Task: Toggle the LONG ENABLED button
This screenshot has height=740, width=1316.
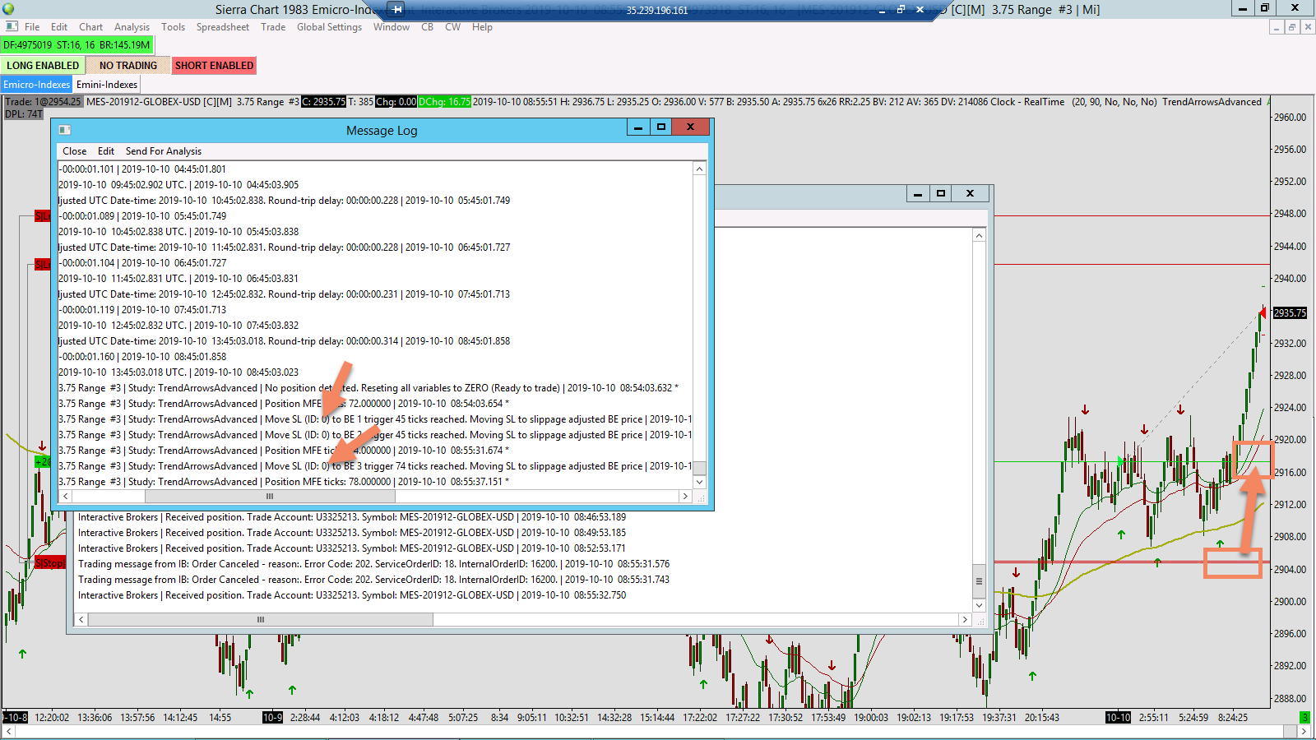Action: tap(43, 65)
